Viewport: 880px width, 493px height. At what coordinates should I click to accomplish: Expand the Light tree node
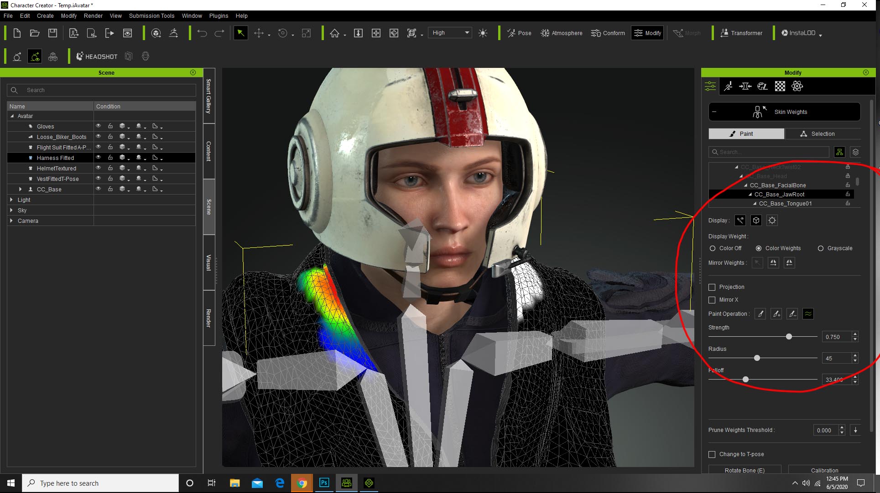11,200
